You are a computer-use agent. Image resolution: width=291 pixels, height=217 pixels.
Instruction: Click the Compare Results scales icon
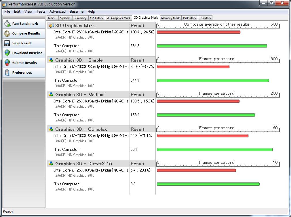coord(7,33)
